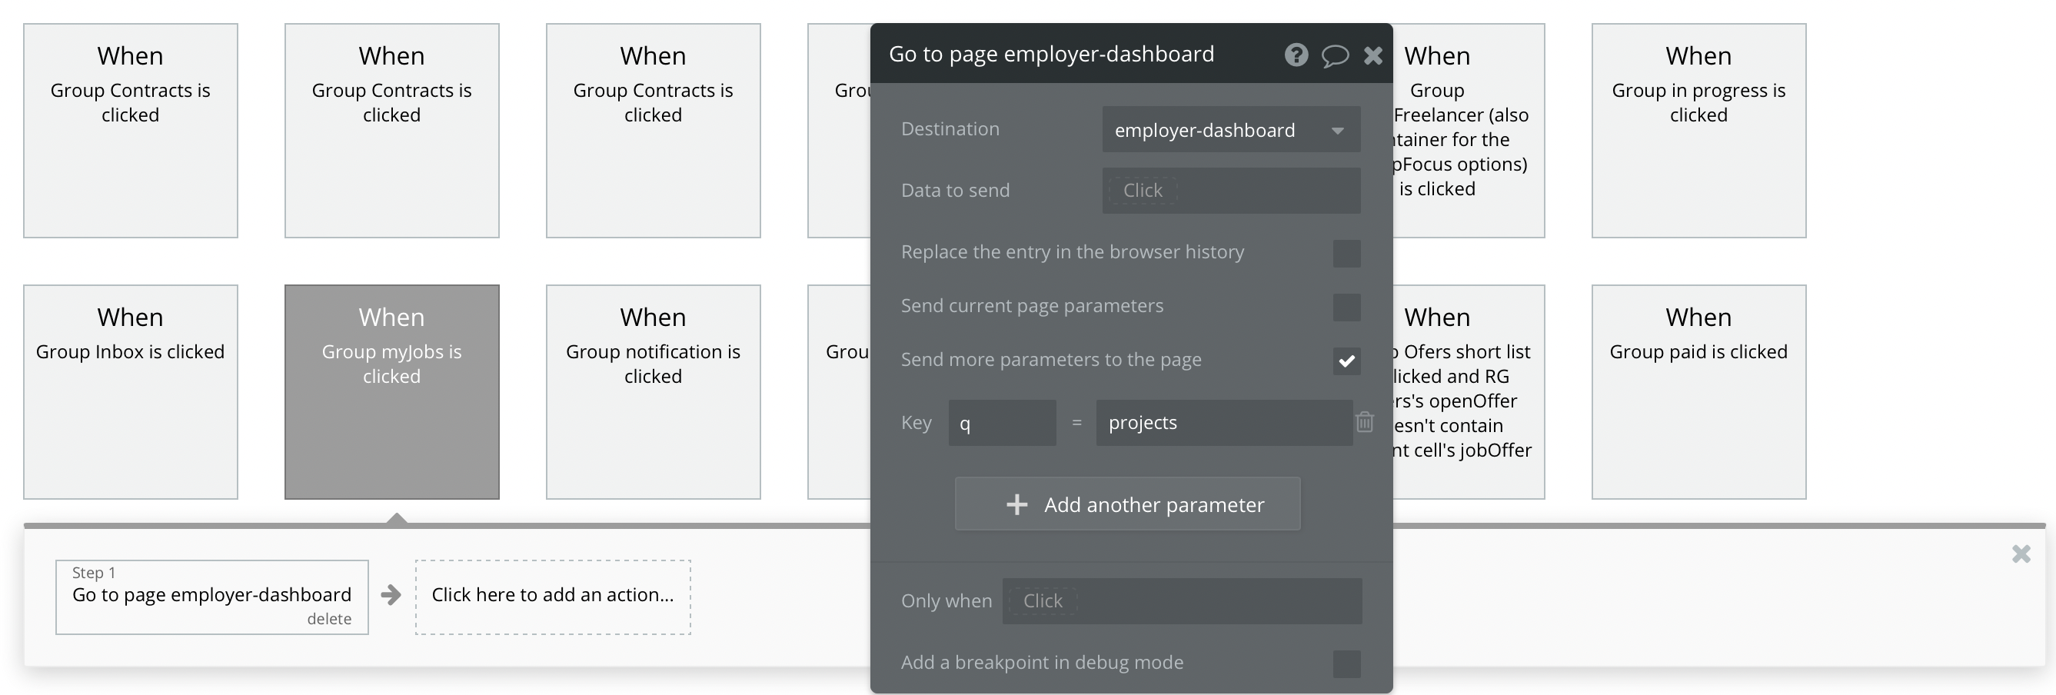Click Add another parameter button
Image resolution: width=2056 pixels, height=695 pixels.
point(1127,504)
